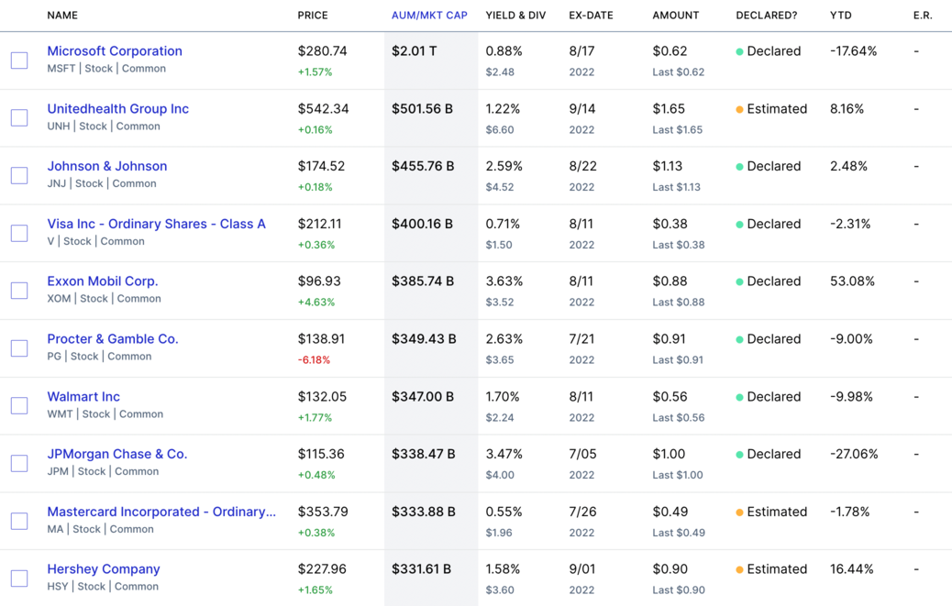
Task: Click the Estimated status for Hershey Company
Action: (771, 569)
